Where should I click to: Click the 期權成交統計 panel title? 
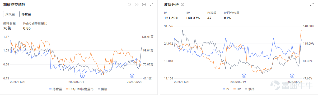[x=14, y=5]
